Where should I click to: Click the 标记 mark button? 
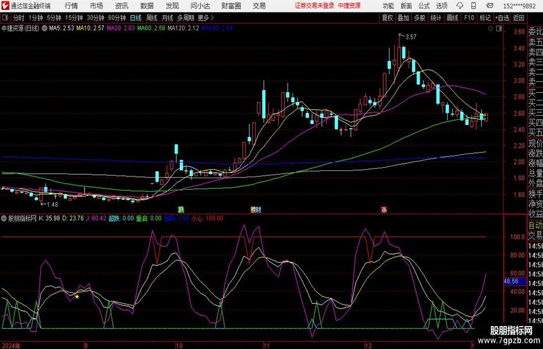485,18
